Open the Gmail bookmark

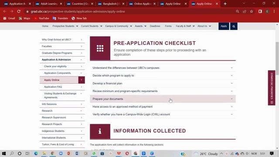point(9,18)
